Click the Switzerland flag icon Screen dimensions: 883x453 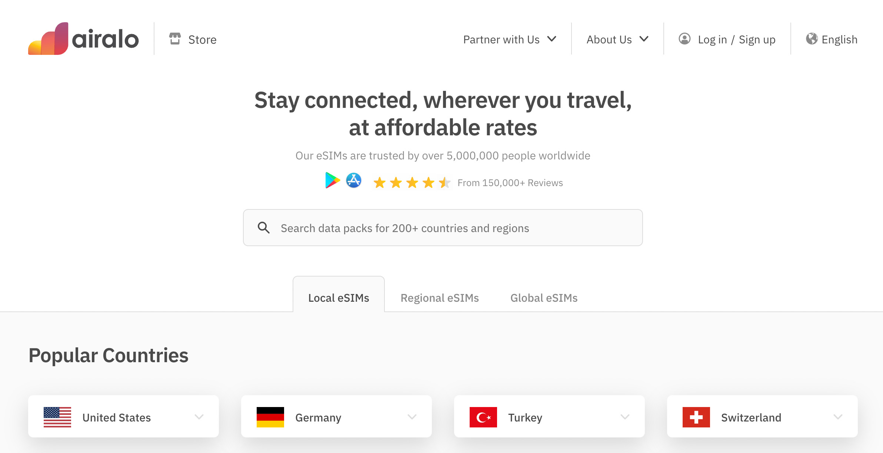coord(696,417)
